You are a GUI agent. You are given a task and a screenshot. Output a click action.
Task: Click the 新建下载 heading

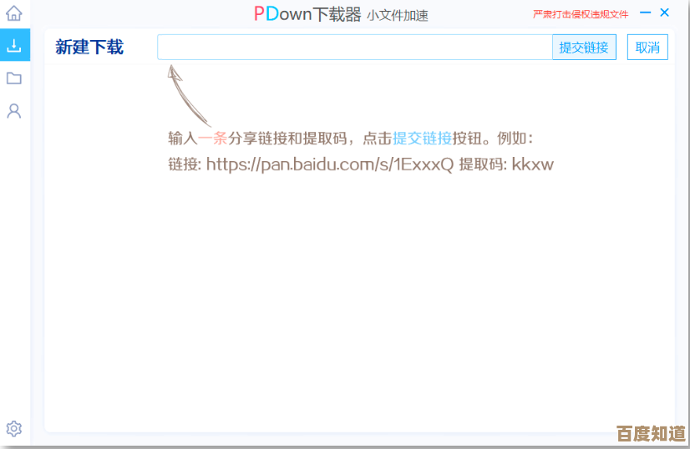coord(89,48)
